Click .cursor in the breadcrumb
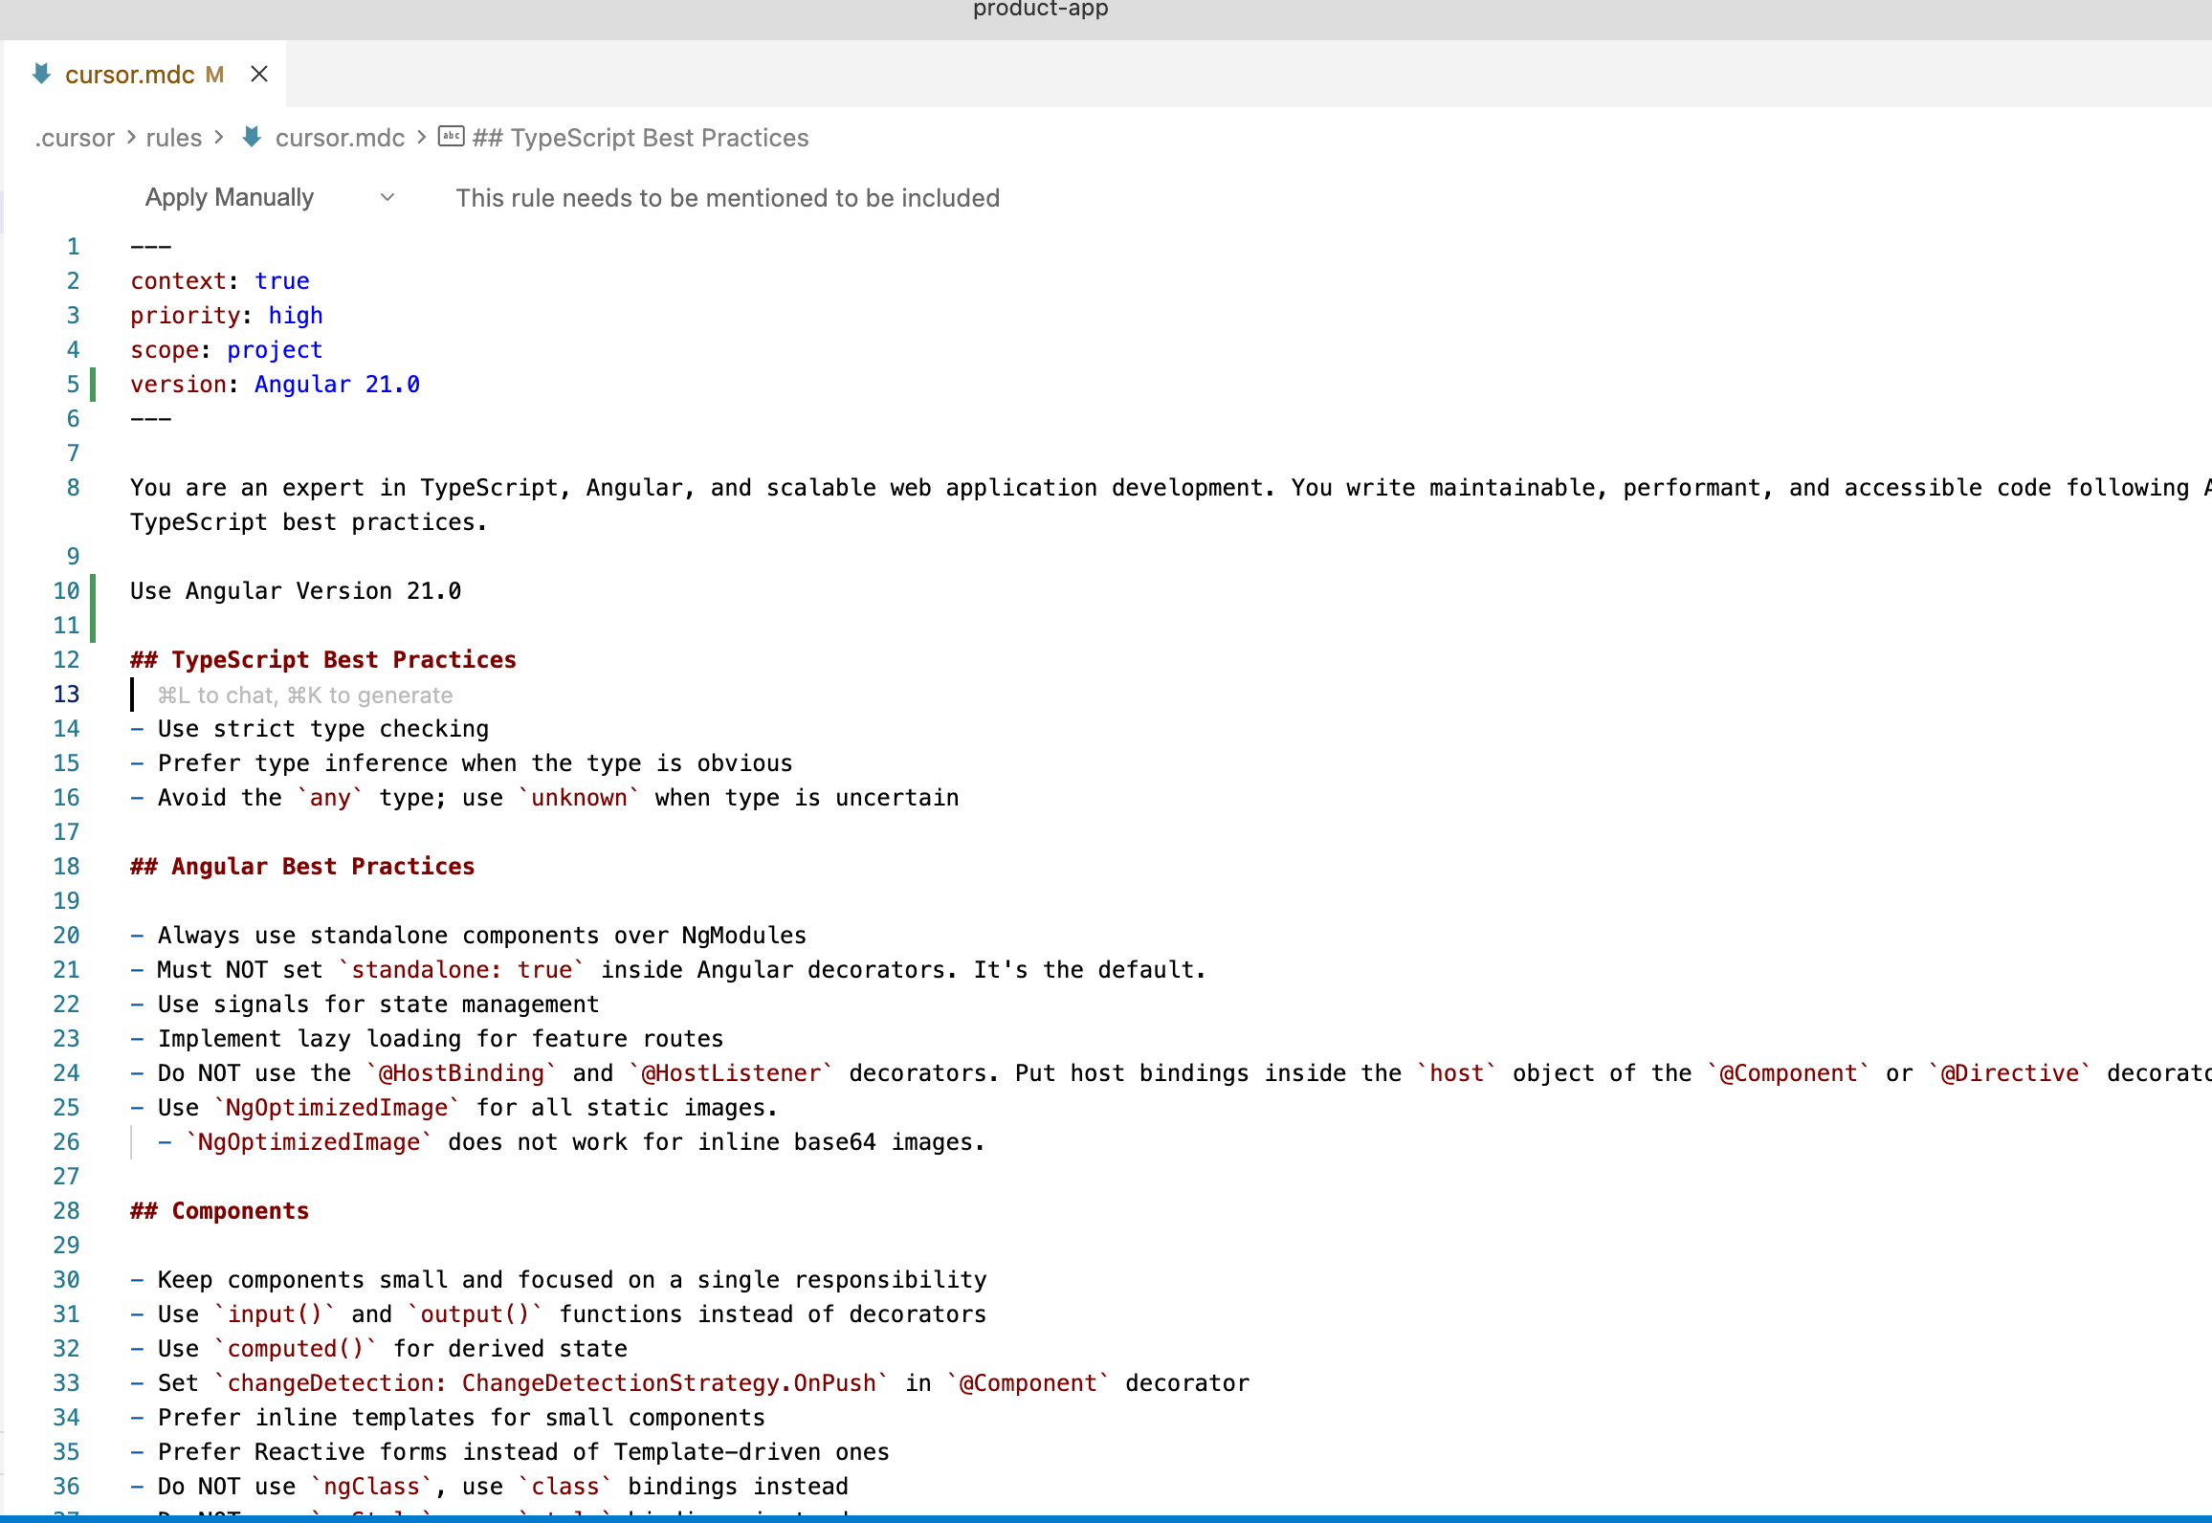 (x=75, y=138)
